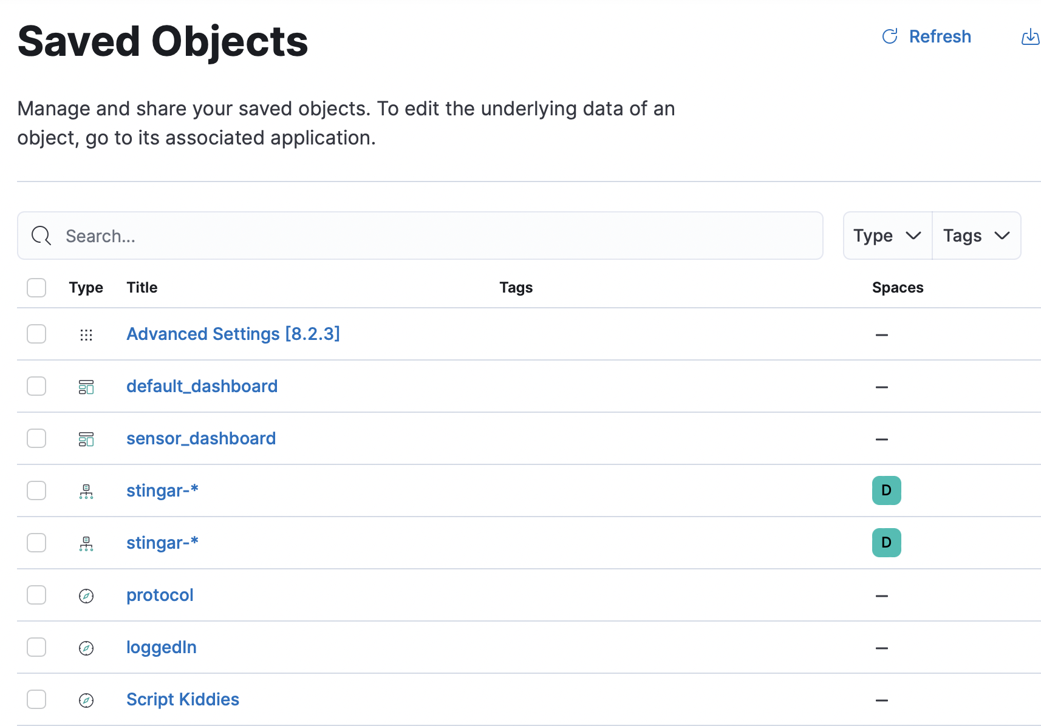Viewport: 1041px width, 726px height.
Task: Focus the Search objects input field
Action: (420, 236)
